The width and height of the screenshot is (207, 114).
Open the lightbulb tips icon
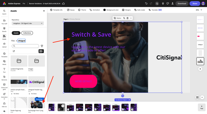click(163, 4)
